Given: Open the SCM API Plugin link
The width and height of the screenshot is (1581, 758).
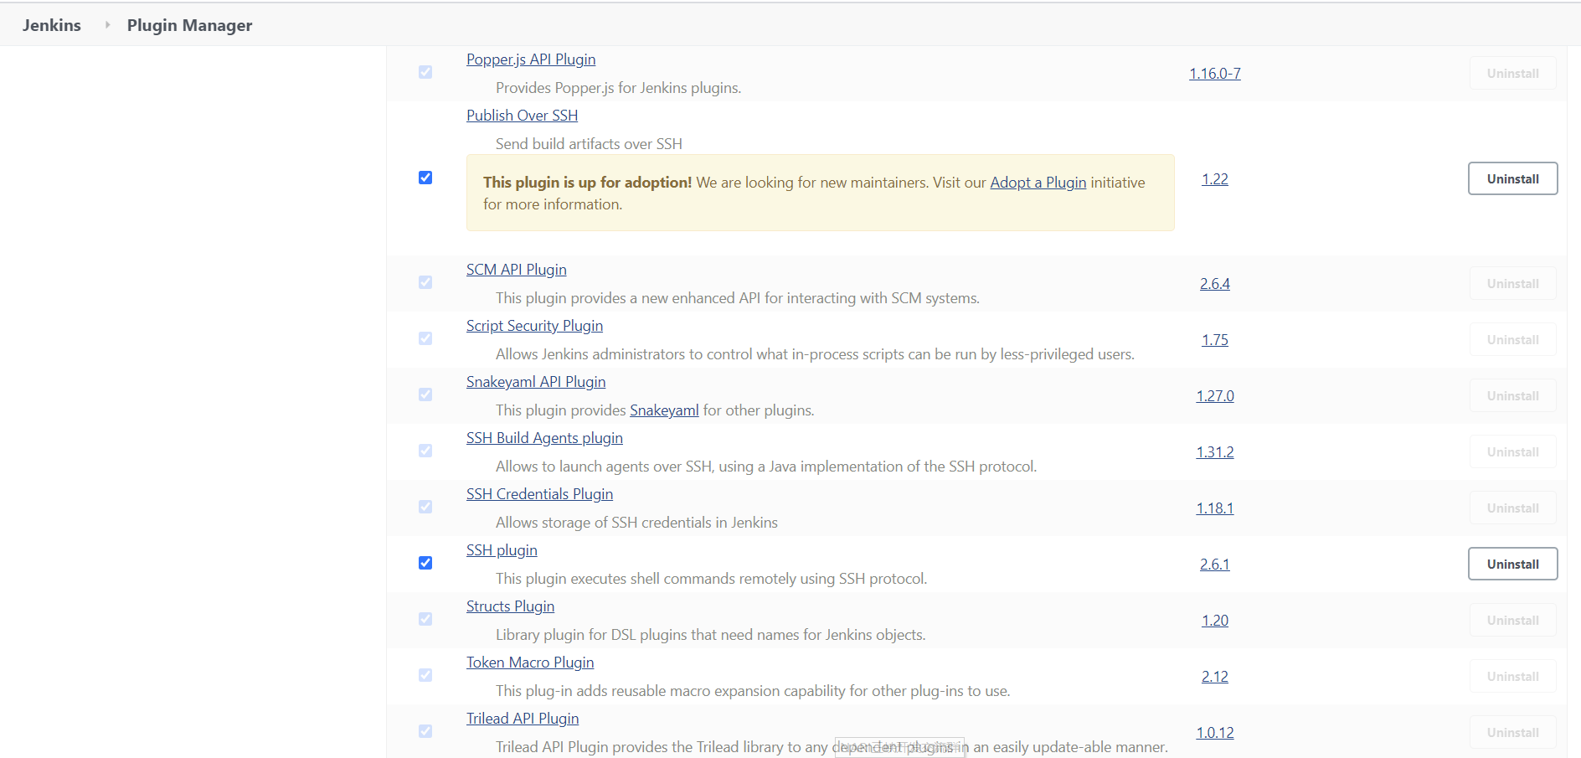Looking at the screenshot, I should tap(516, 270).
